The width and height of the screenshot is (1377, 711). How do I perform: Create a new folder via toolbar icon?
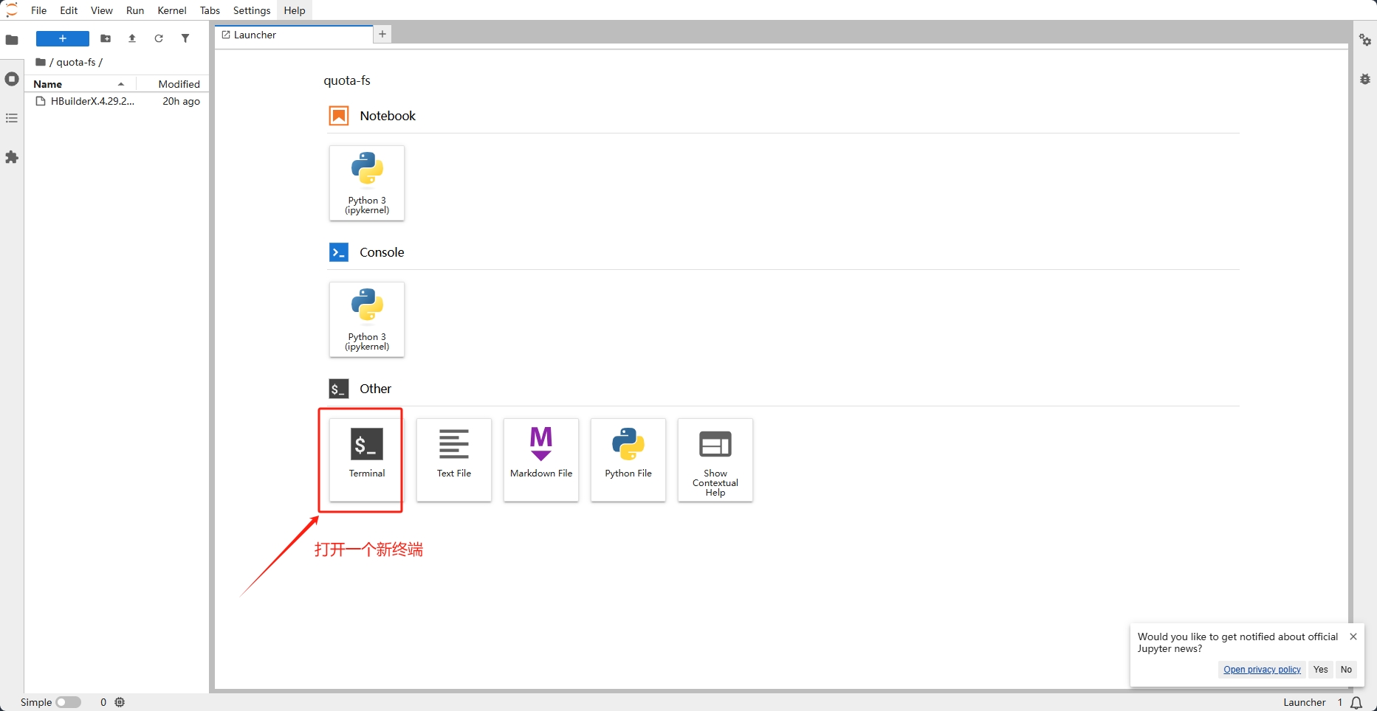(x=106, y=38)
